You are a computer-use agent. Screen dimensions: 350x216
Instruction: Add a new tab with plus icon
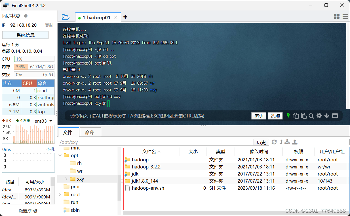pyautogui.click(x=125, y=17)
